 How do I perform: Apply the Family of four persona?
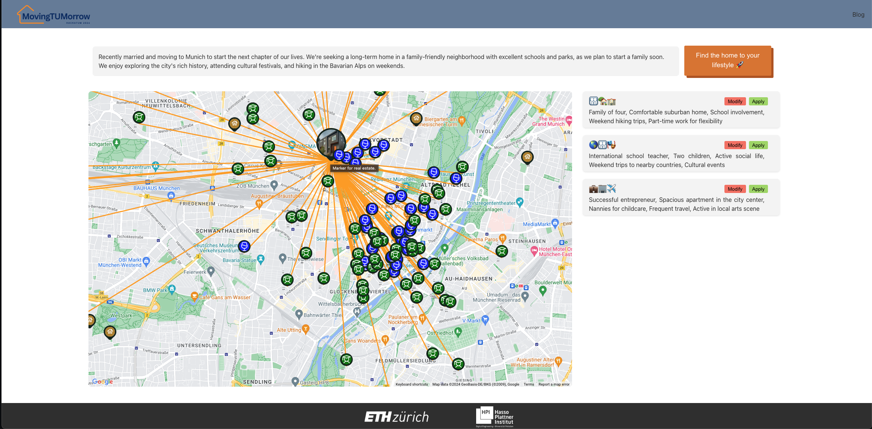click(x=758, y=101)
